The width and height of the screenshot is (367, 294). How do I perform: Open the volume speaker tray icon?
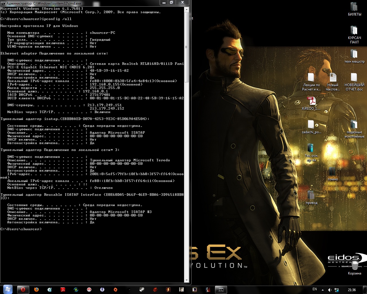330,290
